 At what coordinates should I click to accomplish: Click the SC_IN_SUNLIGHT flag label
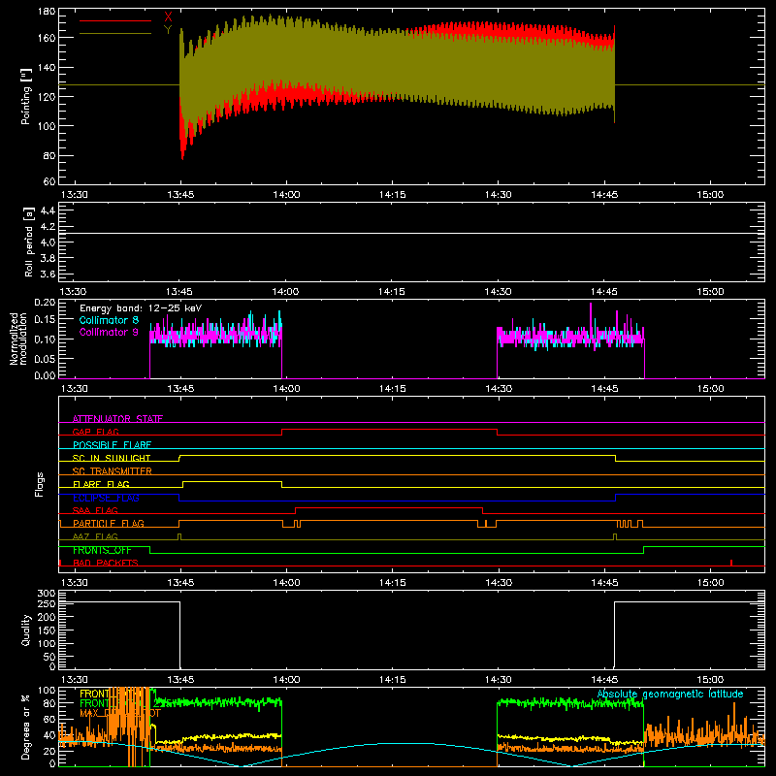click(112, 458)
